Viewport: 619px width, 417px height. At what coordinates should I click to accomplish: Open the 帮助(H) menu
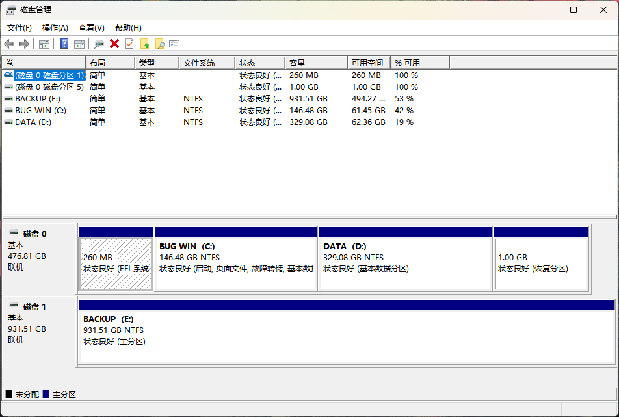pos(128,28)
